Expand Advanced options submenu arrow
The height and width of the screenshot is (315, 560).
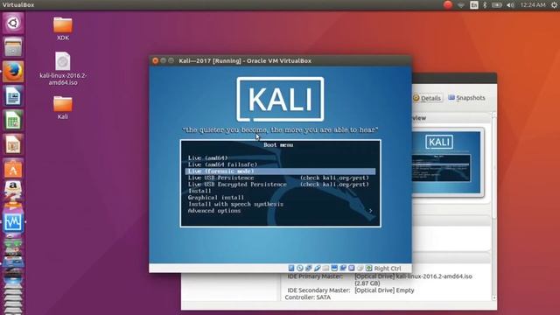point(371,211)
